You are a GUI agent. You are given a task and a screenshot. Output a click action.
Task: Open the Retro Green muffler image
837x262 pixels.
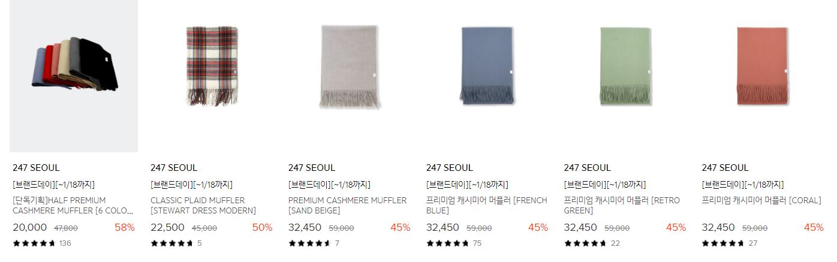click(x=625, y=76)
